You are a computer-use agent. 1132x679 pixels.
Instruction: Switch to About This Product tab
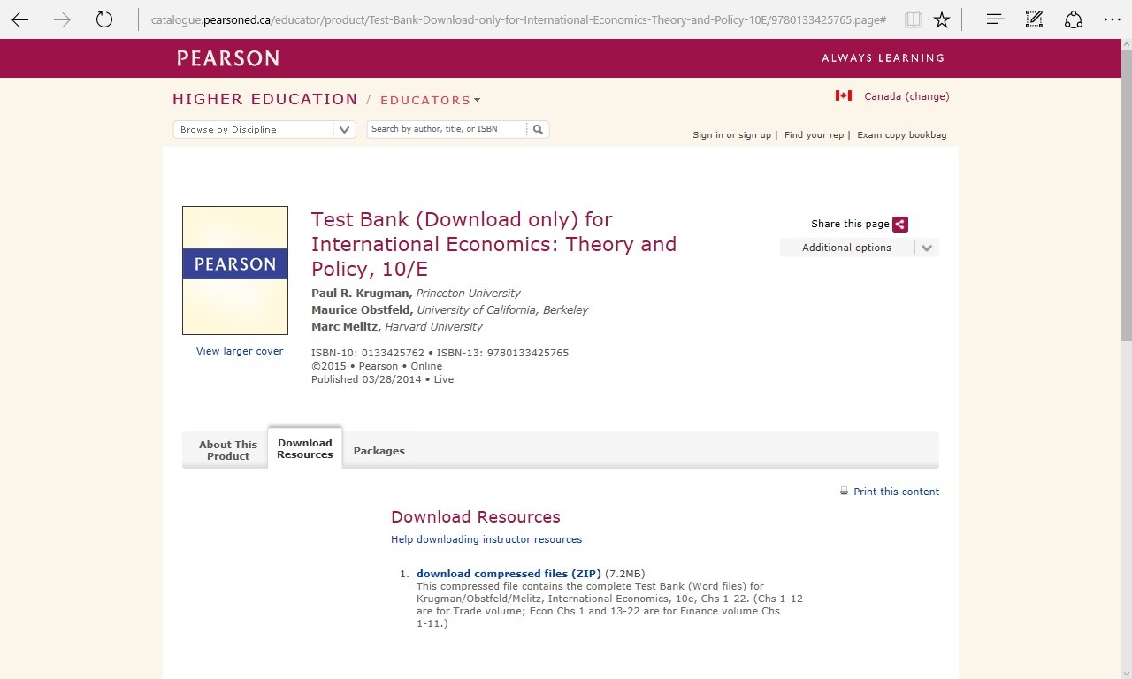pos(228,450)
